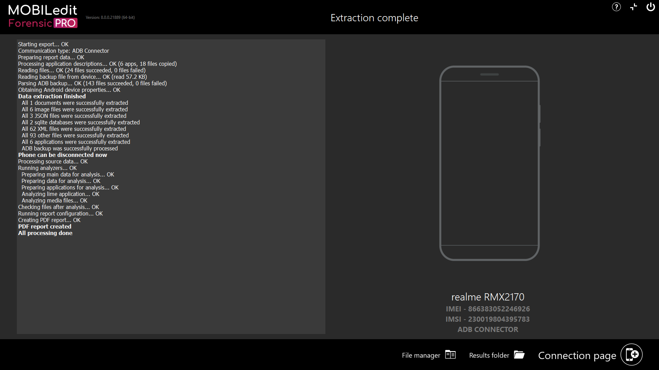Click the power quit icon
Screen dimensions: 659x370
pos(650,7)
